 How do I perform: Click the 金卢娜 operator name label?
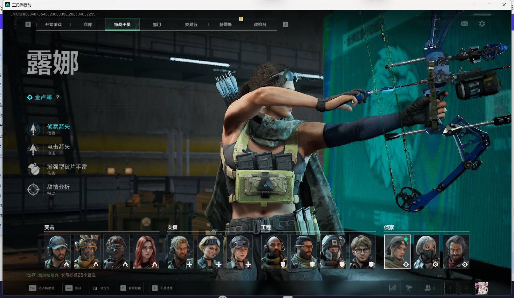pyautogui.click(x=43, y=97)
